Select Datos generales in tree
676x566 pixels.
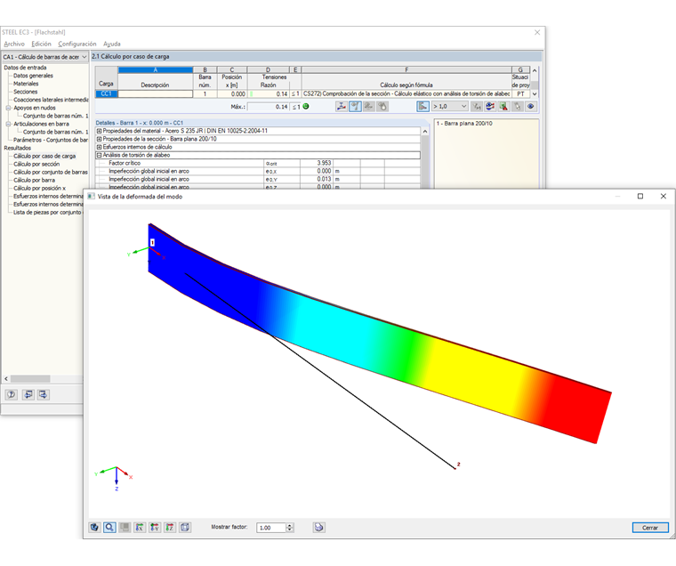point(33,76)
